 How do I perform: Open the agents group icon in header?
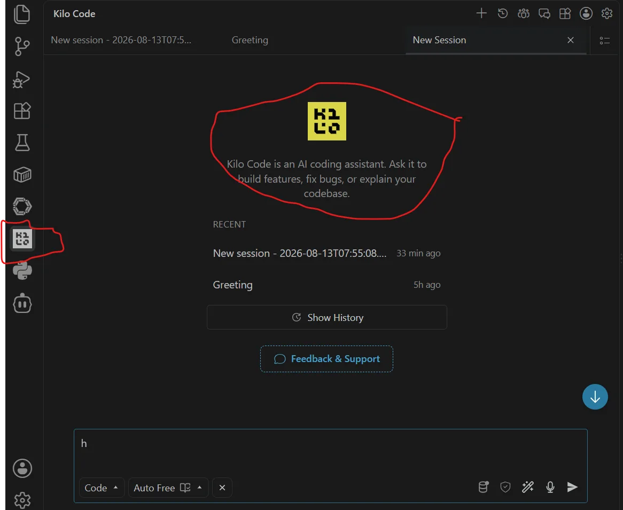524,13
